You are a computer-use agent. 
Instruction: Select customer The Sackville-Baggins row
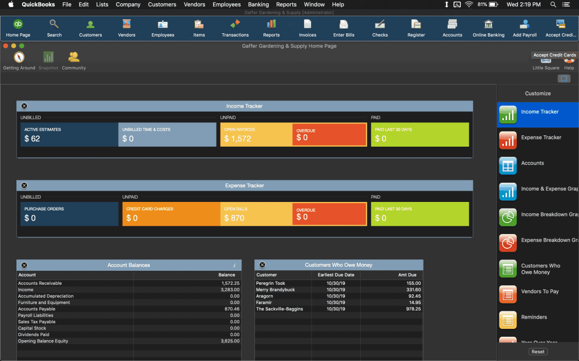click(339, 309)
